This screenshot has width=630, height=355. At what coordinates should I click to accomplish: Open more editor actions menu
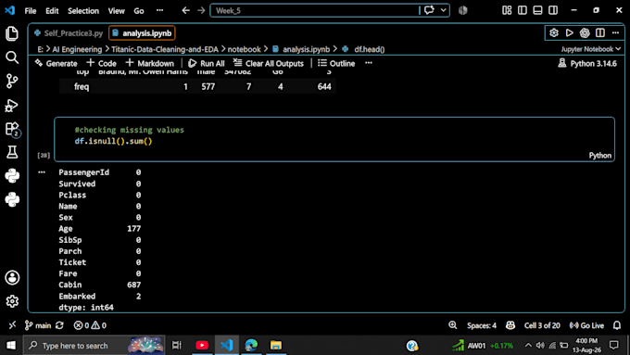[x=615, y=33]
